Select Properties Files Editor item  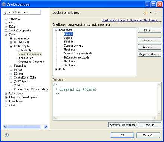point(31,89)
